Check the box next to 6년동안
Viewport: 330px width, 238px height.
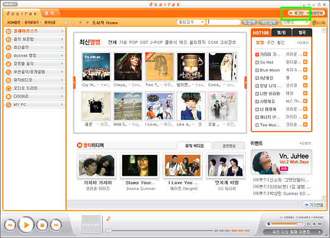[257, 78]
